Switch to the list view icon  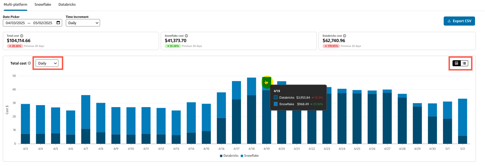pos(464,63)
